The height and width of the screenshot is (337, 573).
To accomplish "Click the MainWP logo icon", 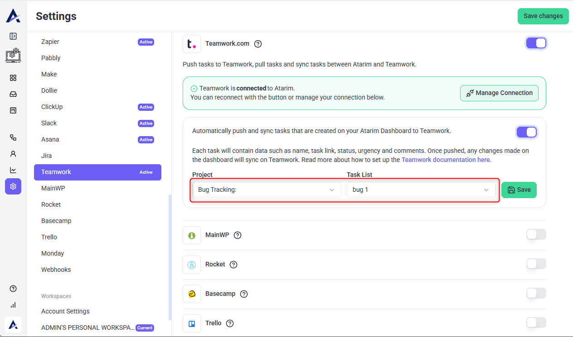I will click(192, 235).
